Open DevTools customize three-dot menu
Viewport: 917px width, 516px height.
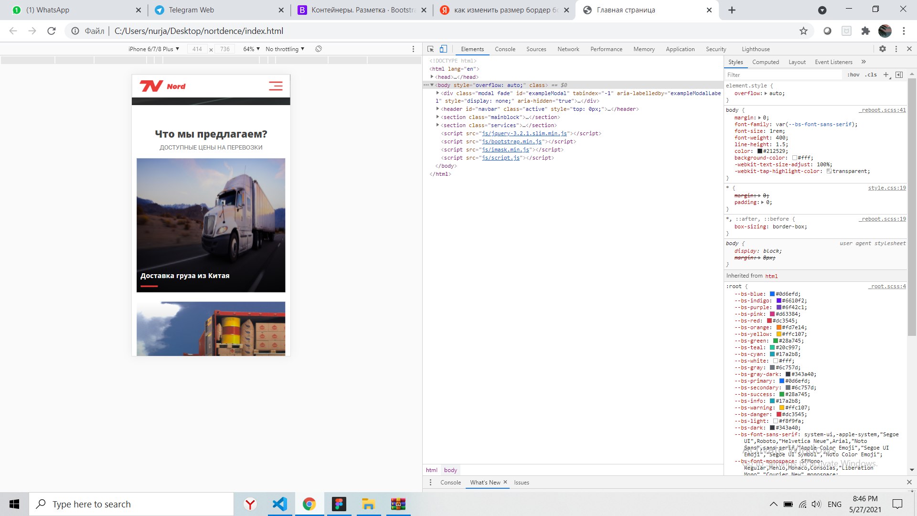[x=896, y=49]
